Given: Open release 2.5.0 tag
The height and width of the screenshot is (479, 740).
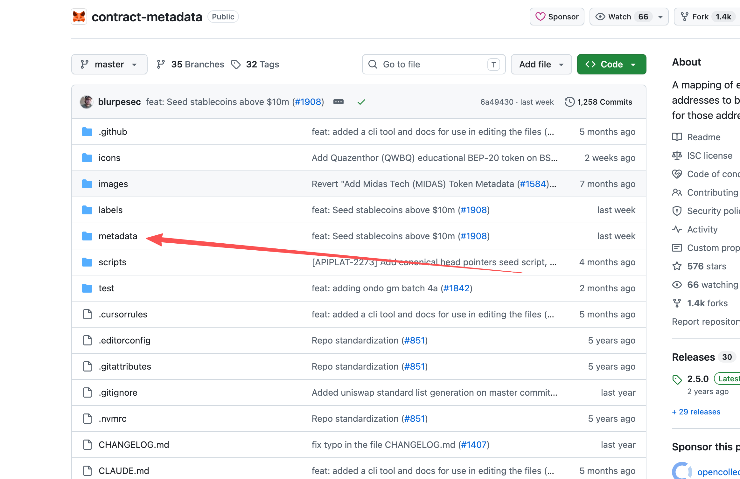Looking at the screenshot, I should [698, 379].
